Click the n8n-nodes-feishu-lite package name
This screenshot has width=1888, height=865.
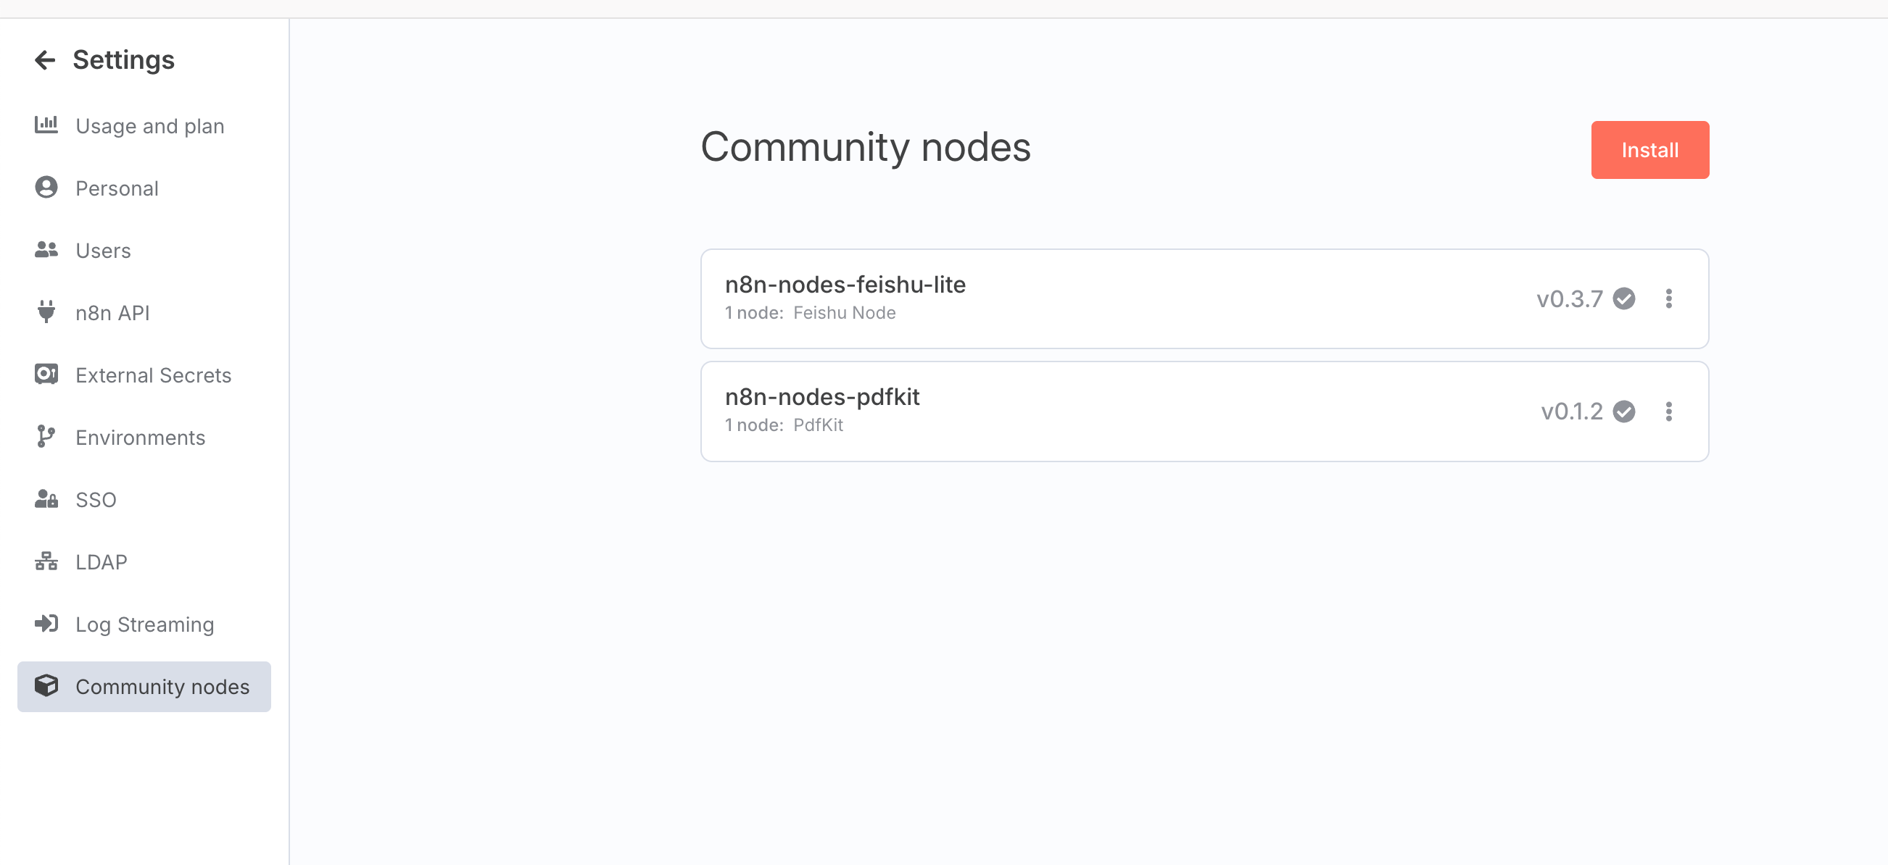[845, 284]
